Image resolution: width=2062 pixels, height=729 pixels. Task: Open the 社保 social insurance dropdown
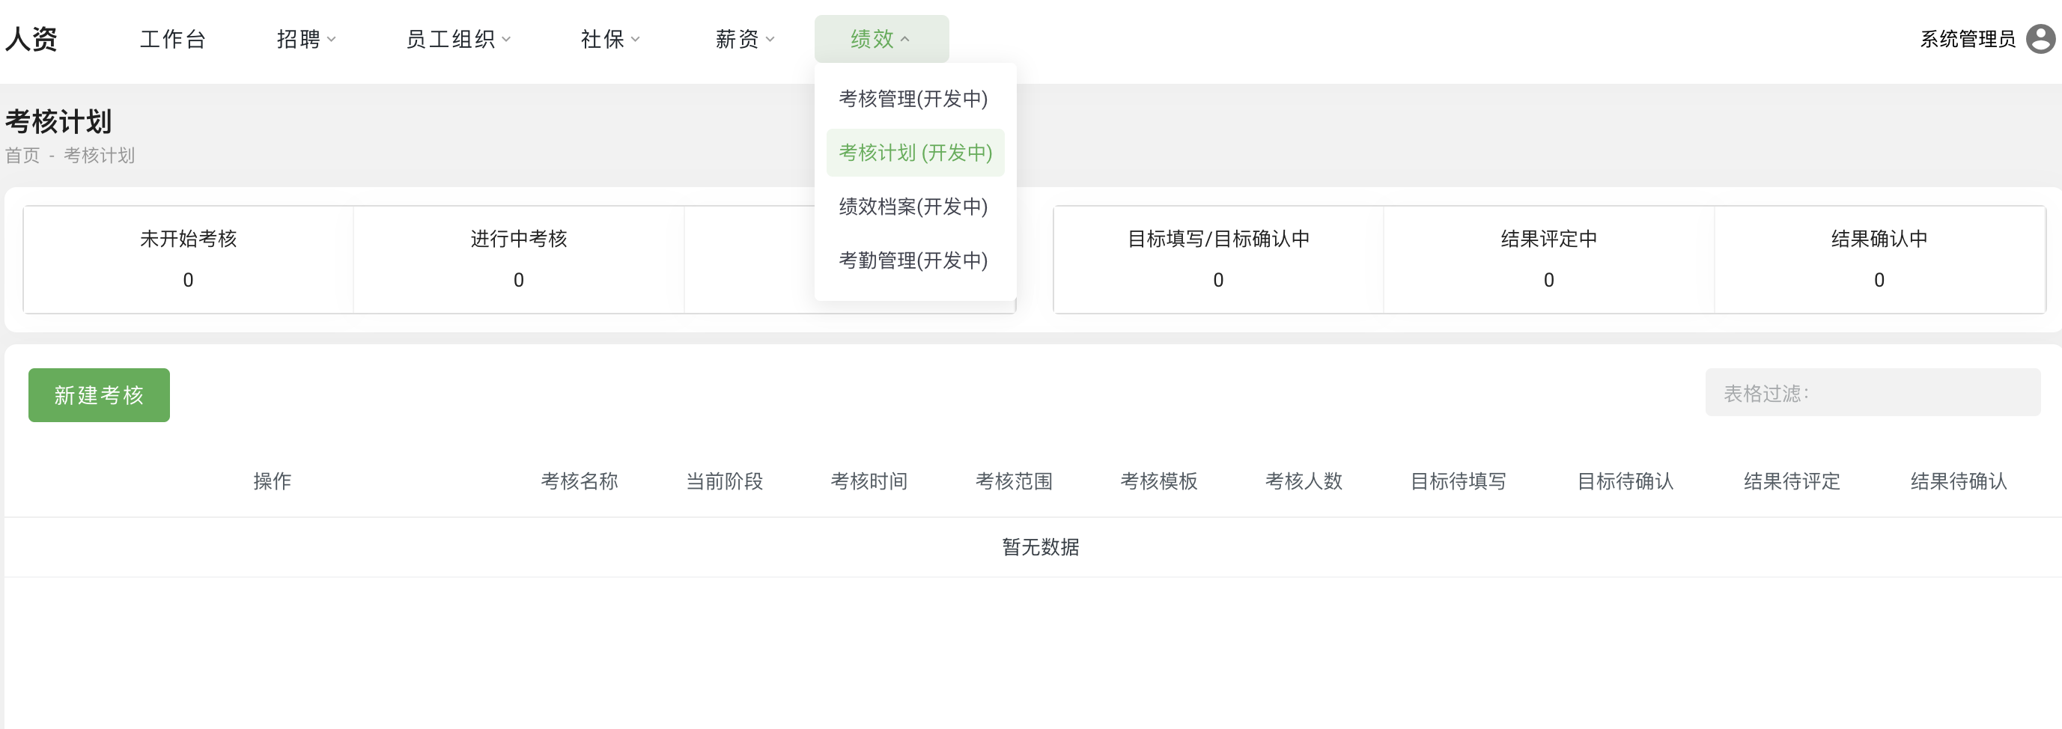(x=610, y=38)
